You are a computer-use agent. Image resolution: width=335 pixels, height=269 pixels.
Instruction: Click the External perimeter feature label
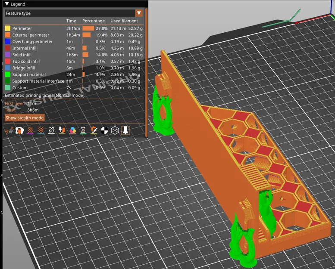pyautogui.click(x=31, y=35)
